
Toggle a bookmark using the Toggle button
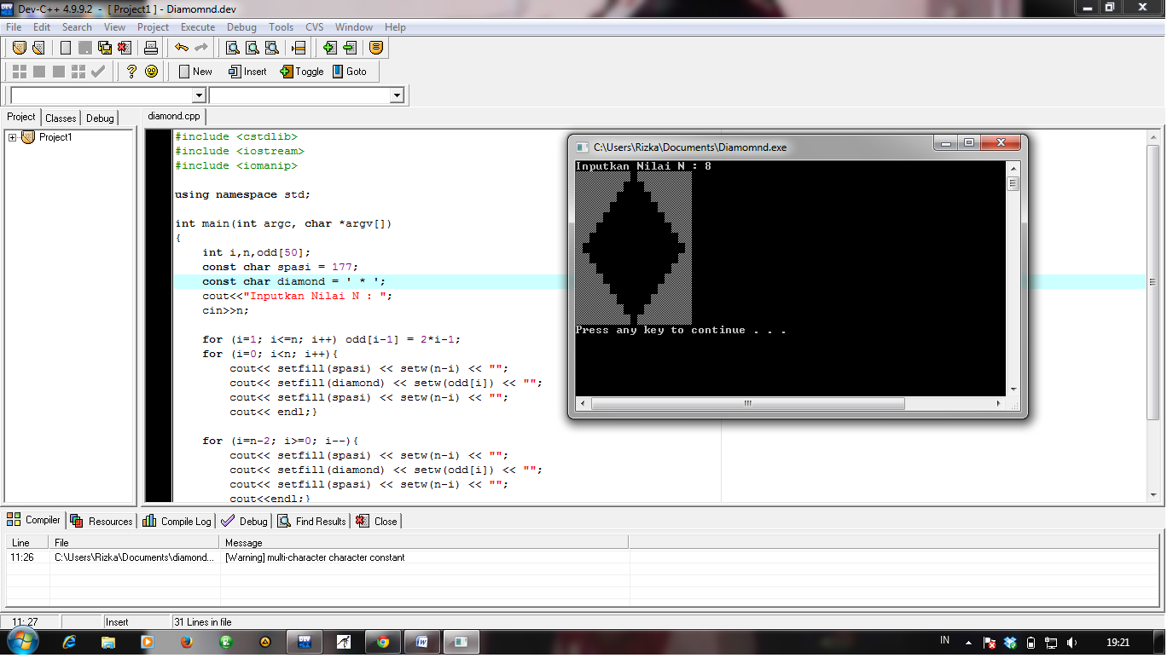point(301,72)
